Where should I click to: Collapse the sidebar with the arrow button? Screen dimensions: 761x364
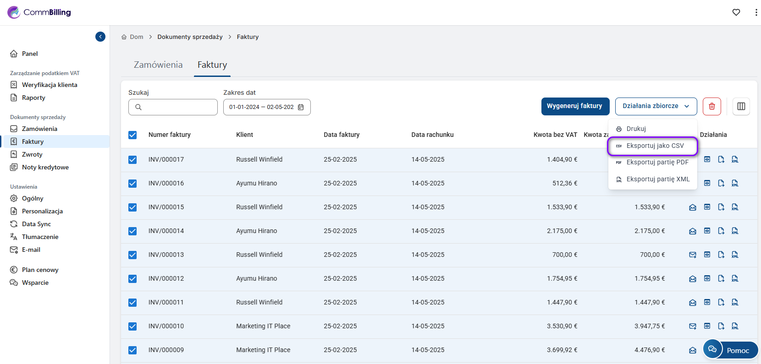[x=100, y=37]
